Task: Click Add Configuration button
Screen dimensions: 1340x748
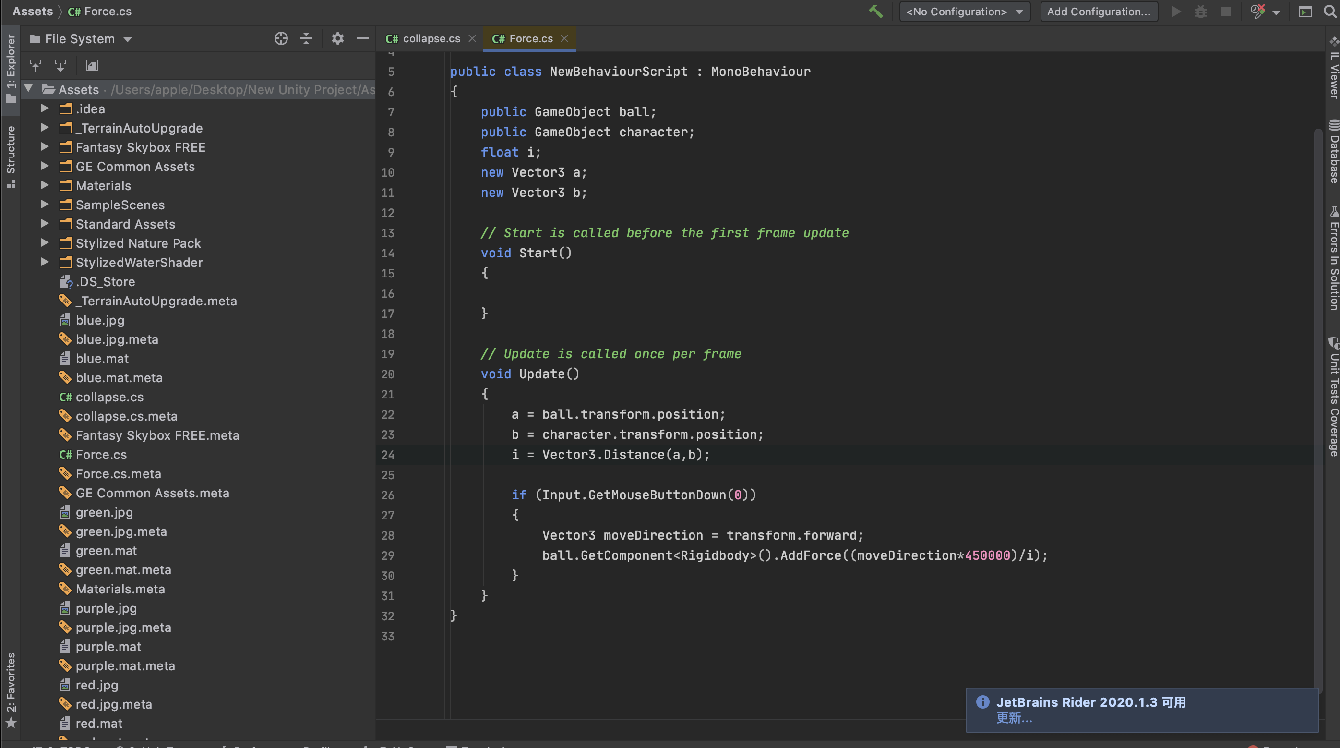Action: point(1099,12)
